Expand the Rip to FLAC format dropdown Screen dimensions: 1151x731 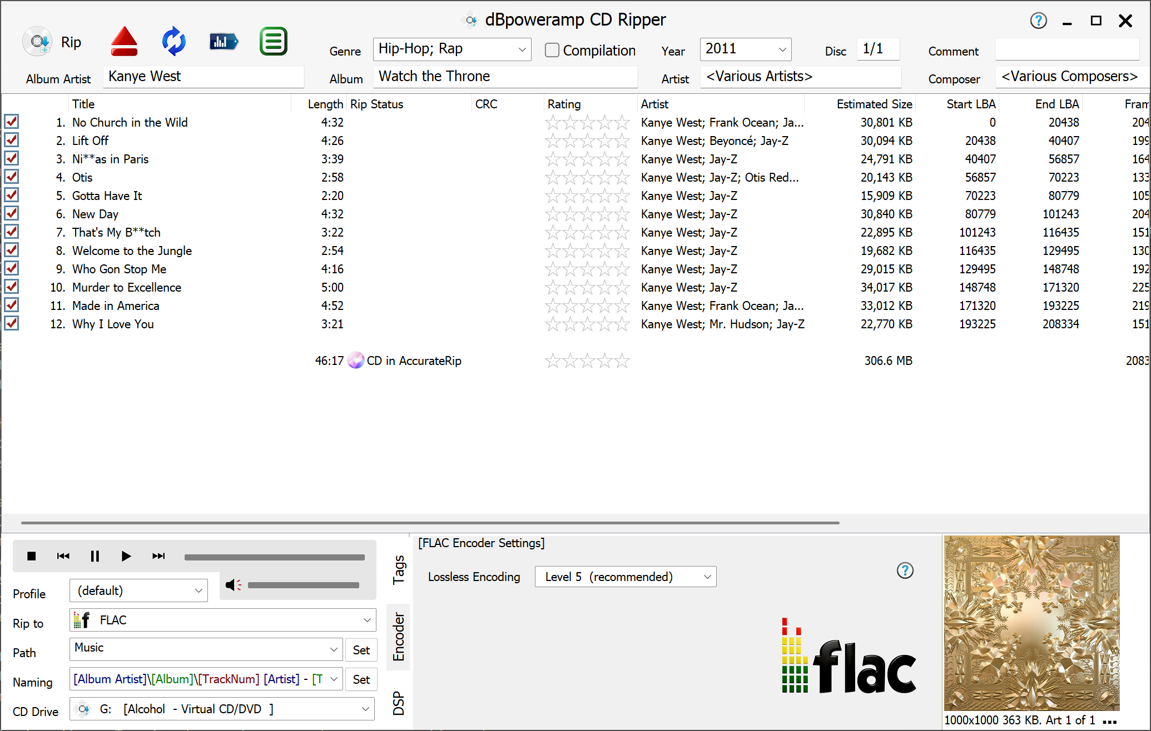[x=366, y=620]
